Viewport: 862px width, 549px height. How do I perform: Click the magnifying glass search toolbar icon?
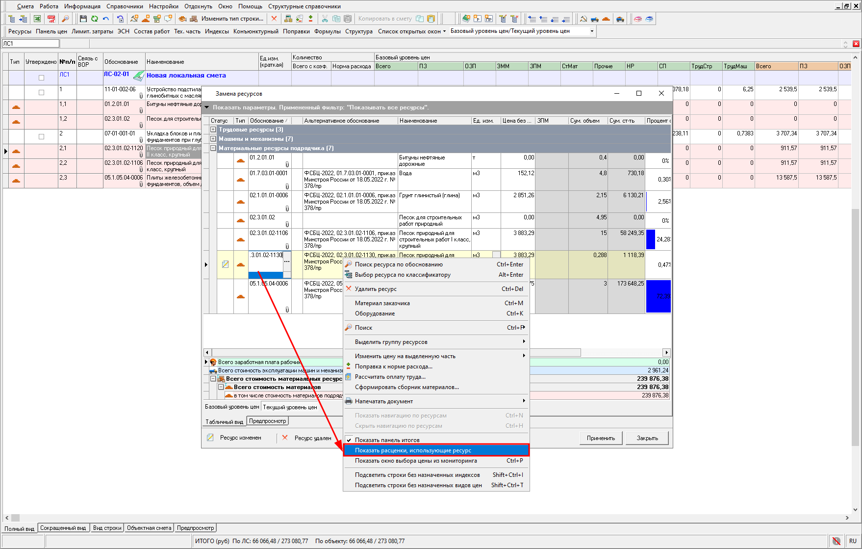pos(65,19)
